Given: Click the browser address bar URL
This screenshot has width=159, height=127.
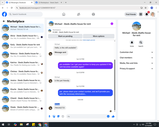Looking at the screenshot, I should click(x=37, y=8).
